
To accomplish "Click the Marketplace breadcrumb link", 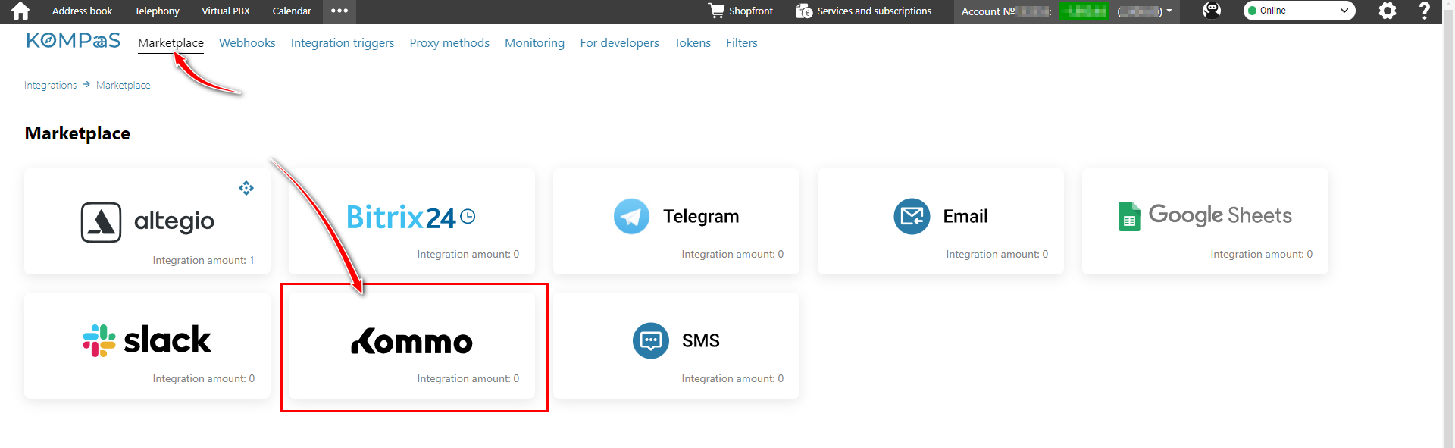I will click(x=124, y=85).
